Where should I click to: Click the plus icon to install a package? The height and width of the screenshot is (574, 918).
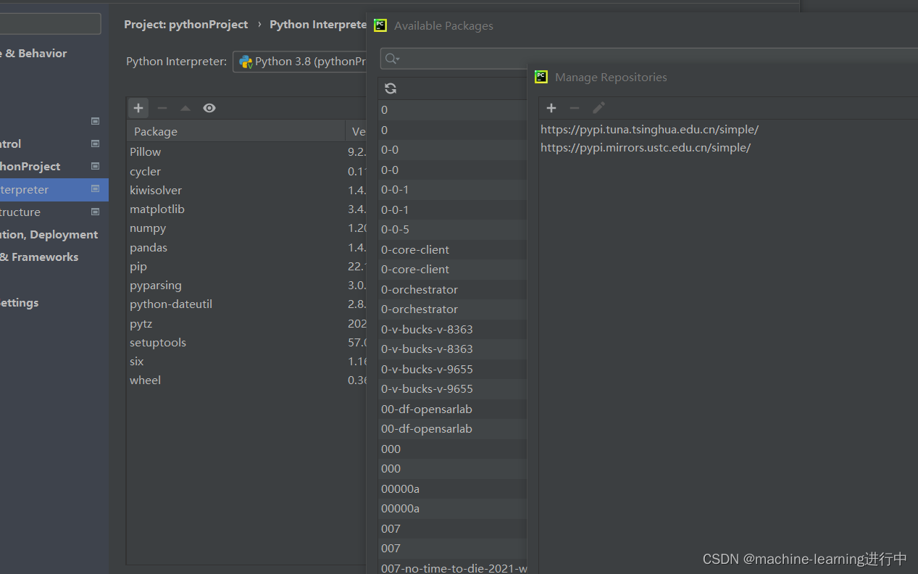click(x=138, y=108)
